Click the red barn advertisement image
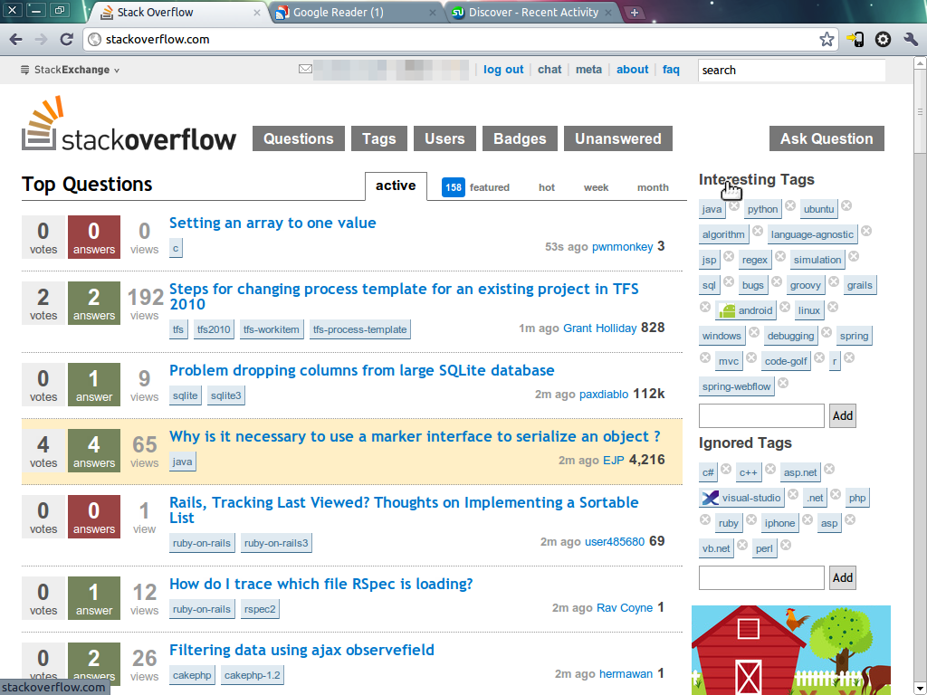The height and width of the screenshot is (695, 927). point(791,650)
